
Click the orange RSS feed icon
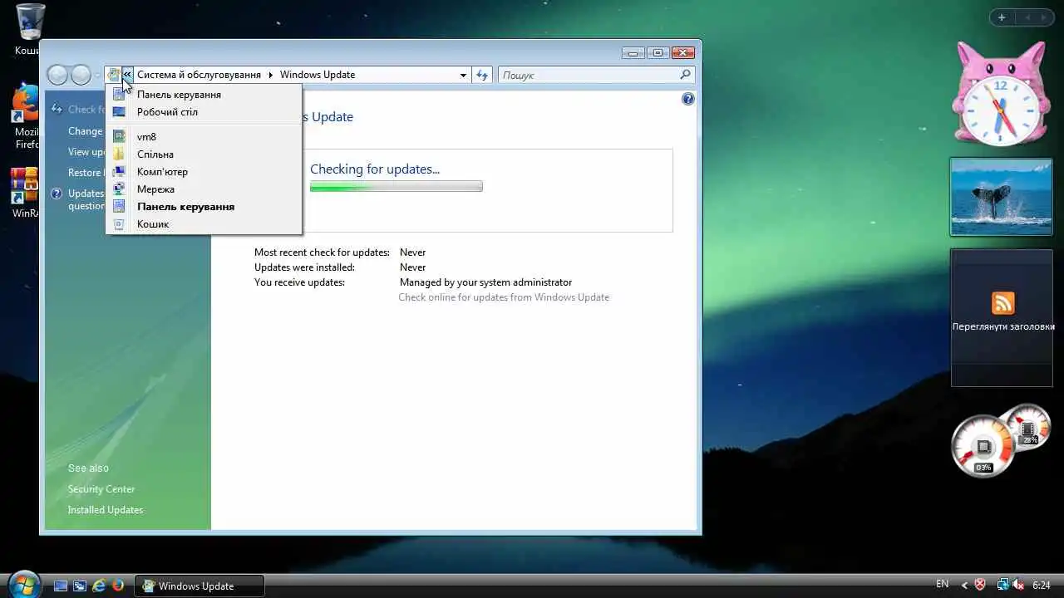click(x=1002, y=302)
